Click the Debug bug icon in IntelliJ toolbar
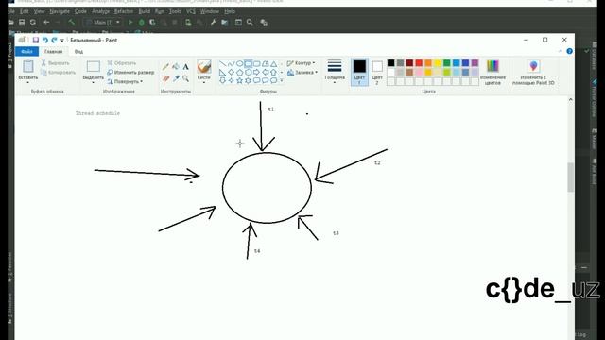The height and width of the screenshot is (340, 605). click(x=142, y=23)
